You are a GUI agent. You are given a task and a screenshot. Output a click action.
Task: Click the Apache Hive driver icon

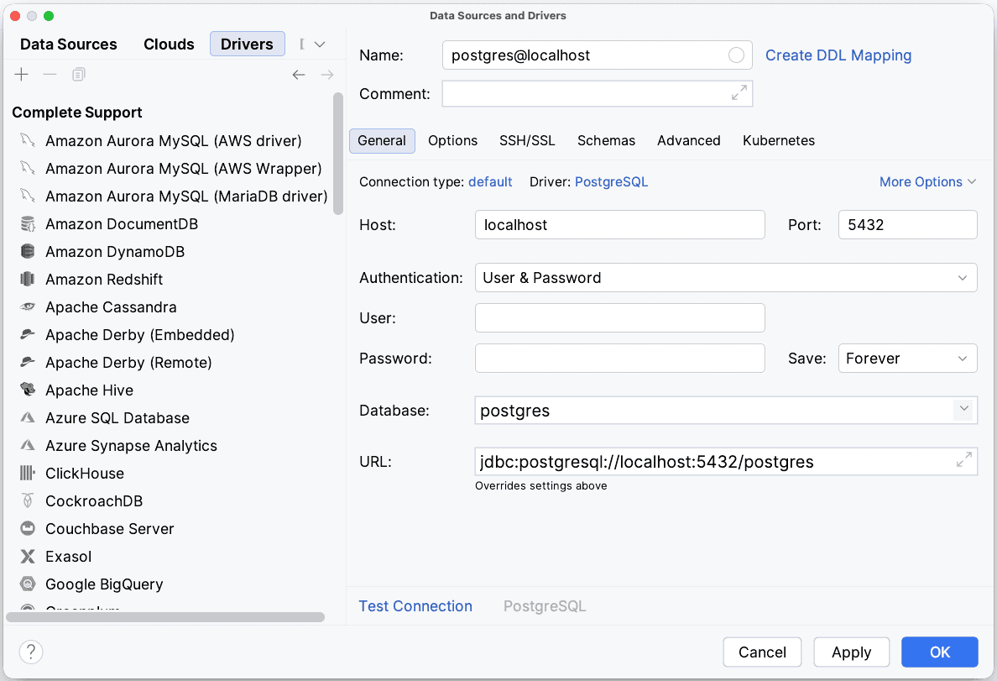[x=28, y=390]
